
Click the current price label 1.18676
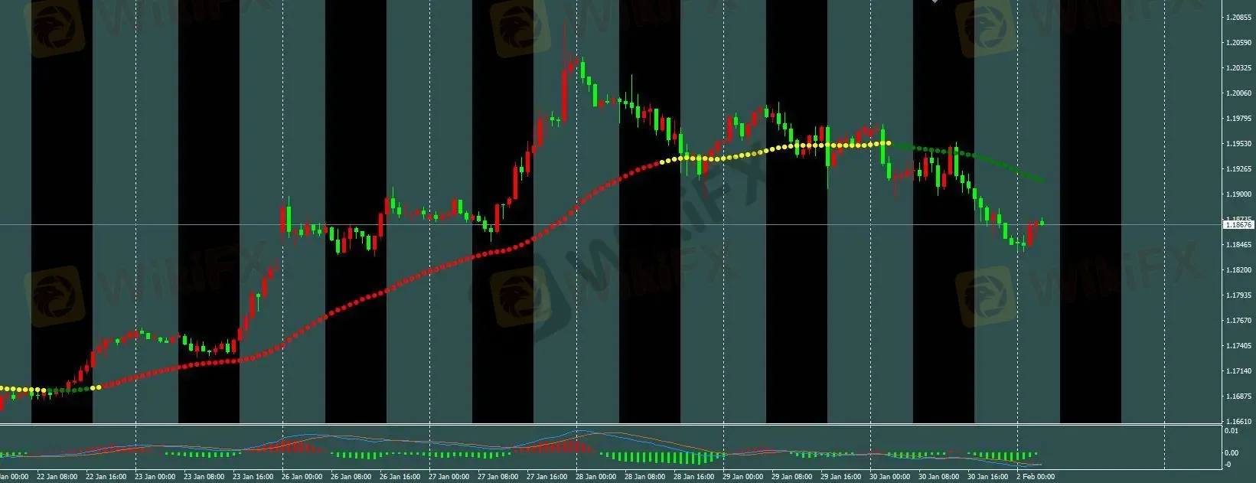(x=1238, y=225)
